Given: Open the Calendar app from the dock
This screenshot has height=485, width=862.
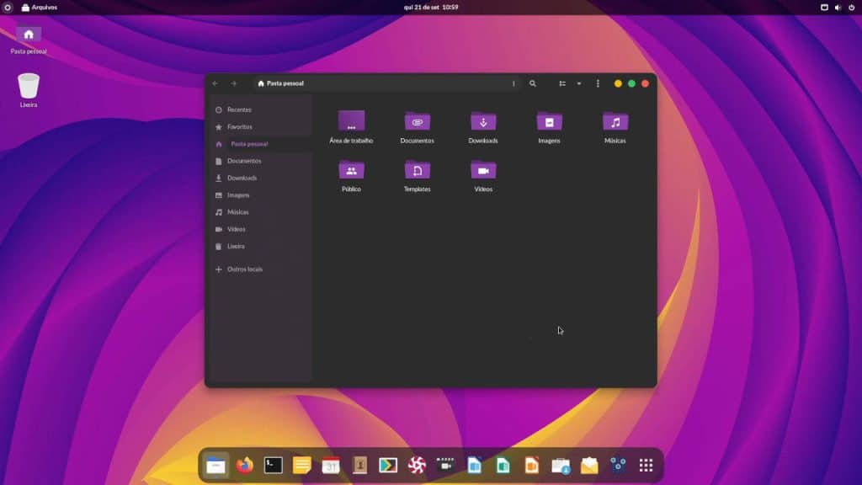Looking at the screenshot, I should [x=330, y=463].
